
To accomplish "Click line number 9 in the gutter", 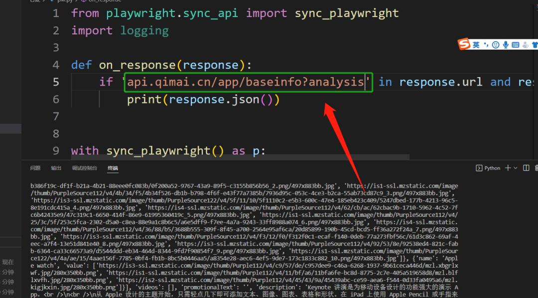I will (56, 151).
